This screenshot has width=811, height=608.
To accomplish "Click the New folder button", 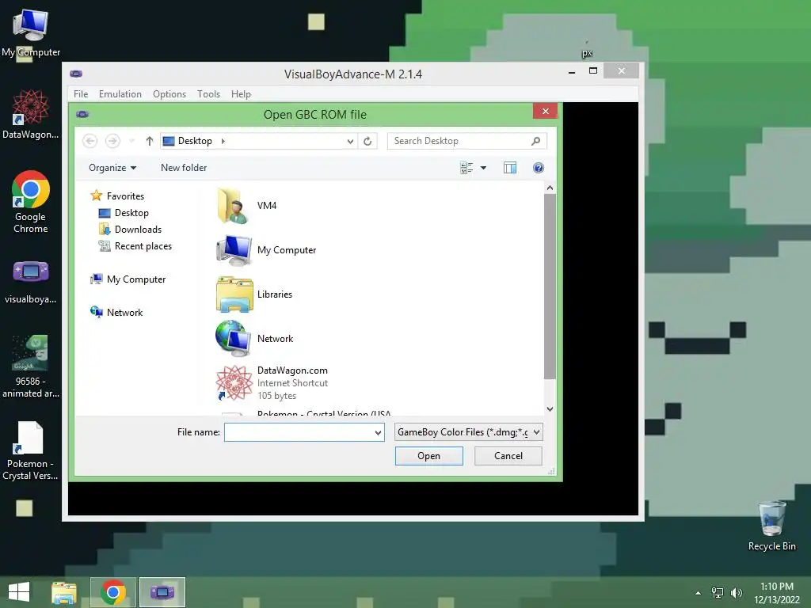I will (x=184, y=168).
